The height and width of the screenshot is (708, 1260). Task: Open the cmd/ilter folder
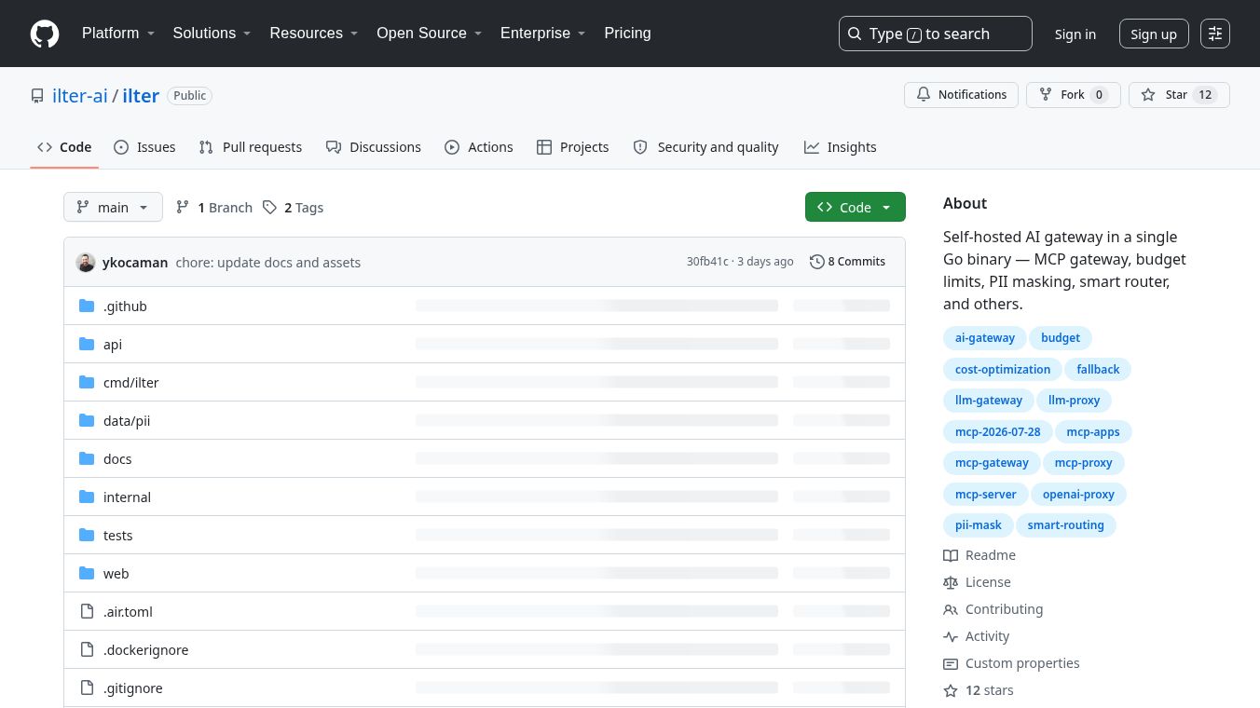(x=131, y=382)
